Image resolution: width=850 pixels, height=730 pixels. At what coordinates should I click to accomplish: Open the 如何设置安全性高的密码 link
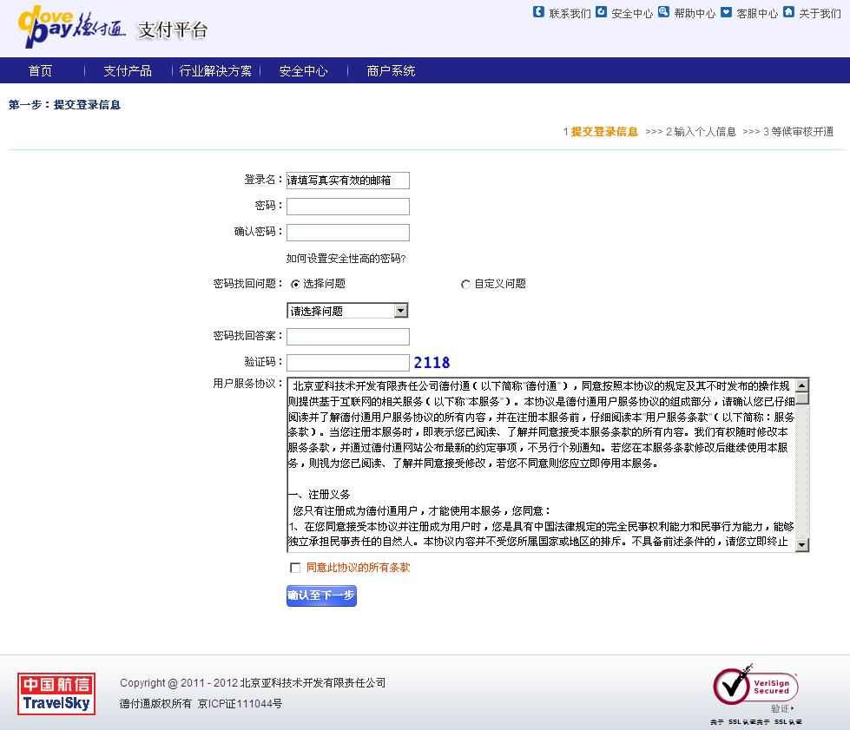[x=346, y=258]
